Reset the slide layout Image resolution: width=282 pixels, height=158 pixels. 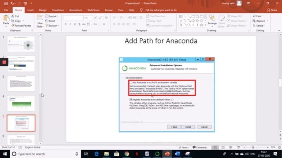pos(50,21)
